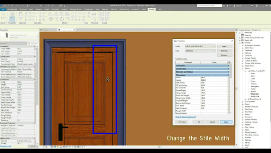Click the Rename button in Type Properties
This screenshot has height=153, width=271.
click(224, 55)
